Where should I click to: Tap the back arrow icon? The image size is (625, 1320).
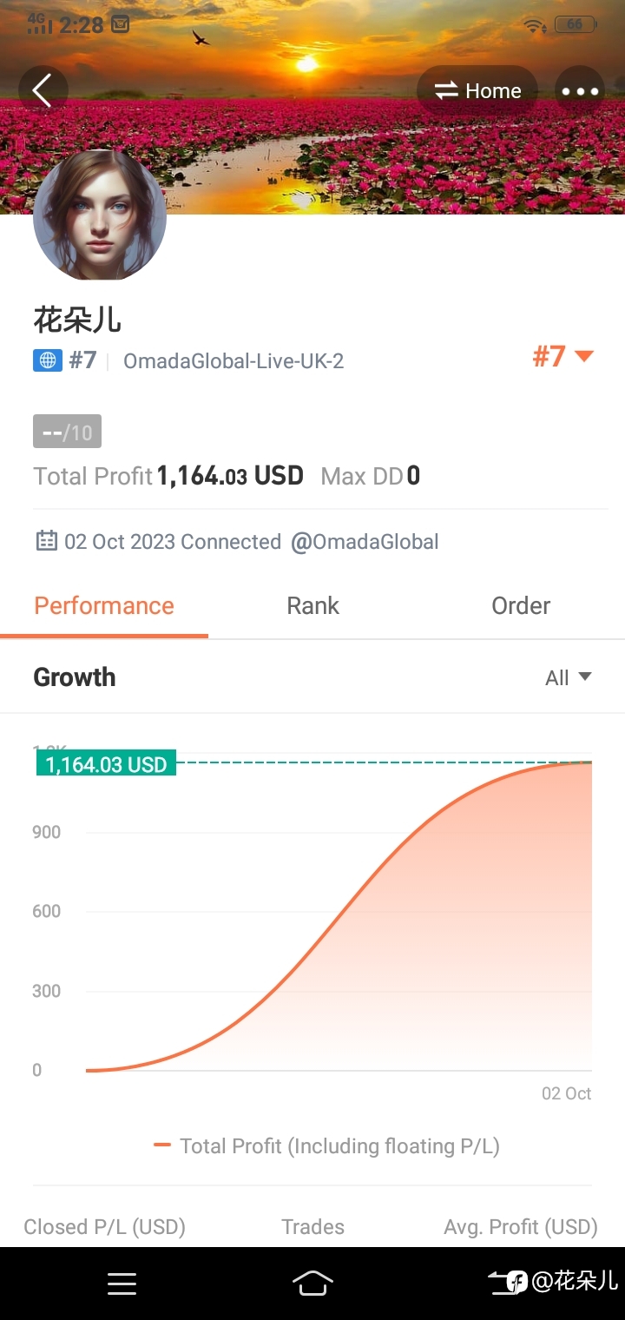point(43,90)
